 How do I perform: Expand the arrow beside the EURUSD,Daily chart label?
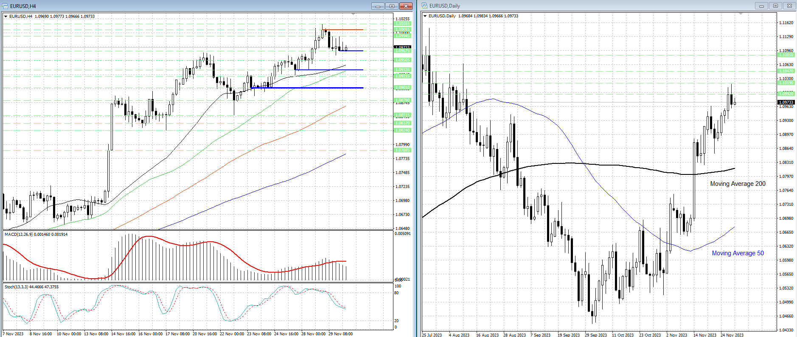click(425, 16)
